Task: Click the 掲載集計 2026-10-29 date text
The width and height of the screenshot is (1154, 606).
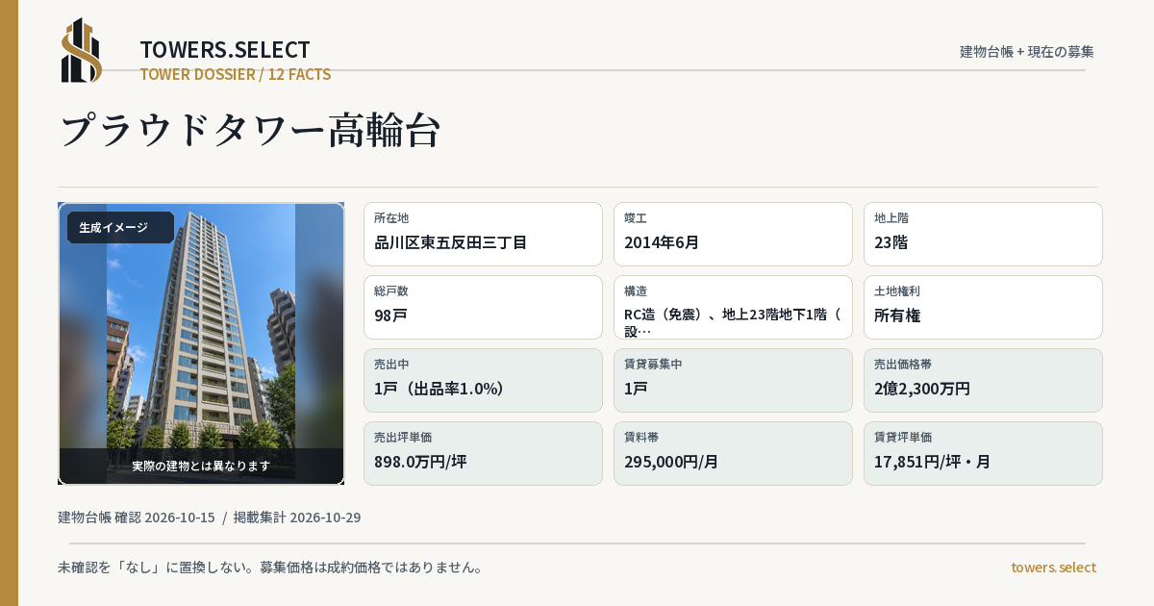Action: tap(297, 518)
